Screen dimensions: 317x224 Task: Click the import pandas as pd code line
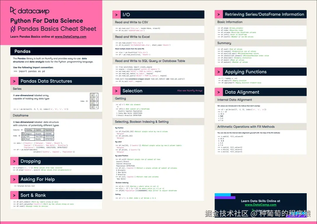pos(29,71)
